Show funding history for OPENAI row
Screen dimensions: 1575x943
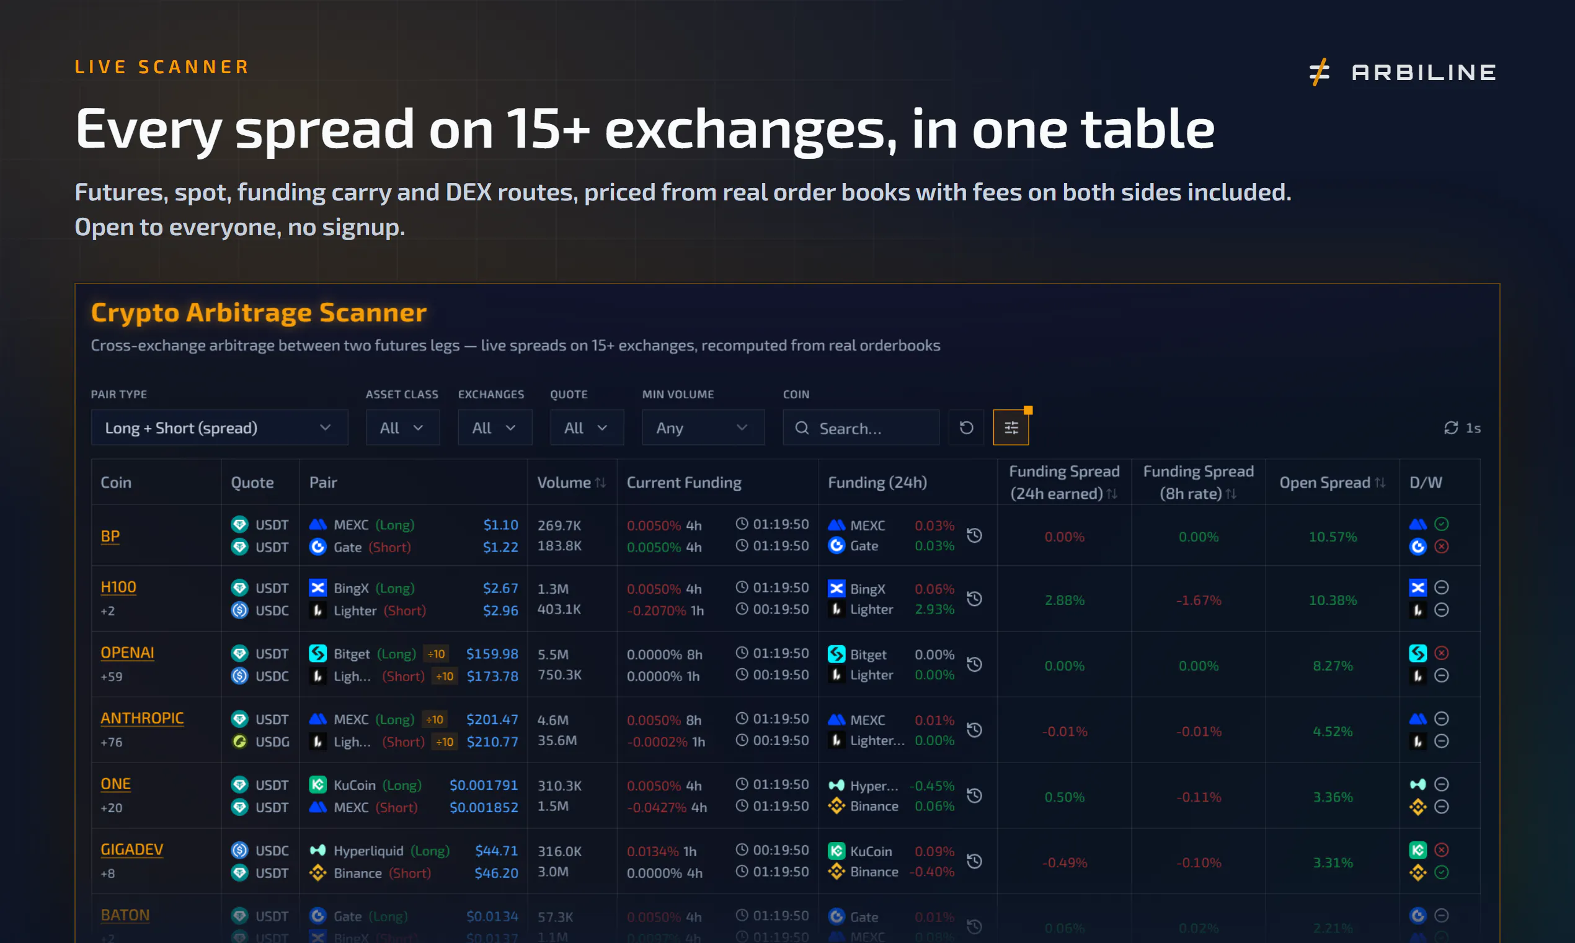[x=974, y=664]
